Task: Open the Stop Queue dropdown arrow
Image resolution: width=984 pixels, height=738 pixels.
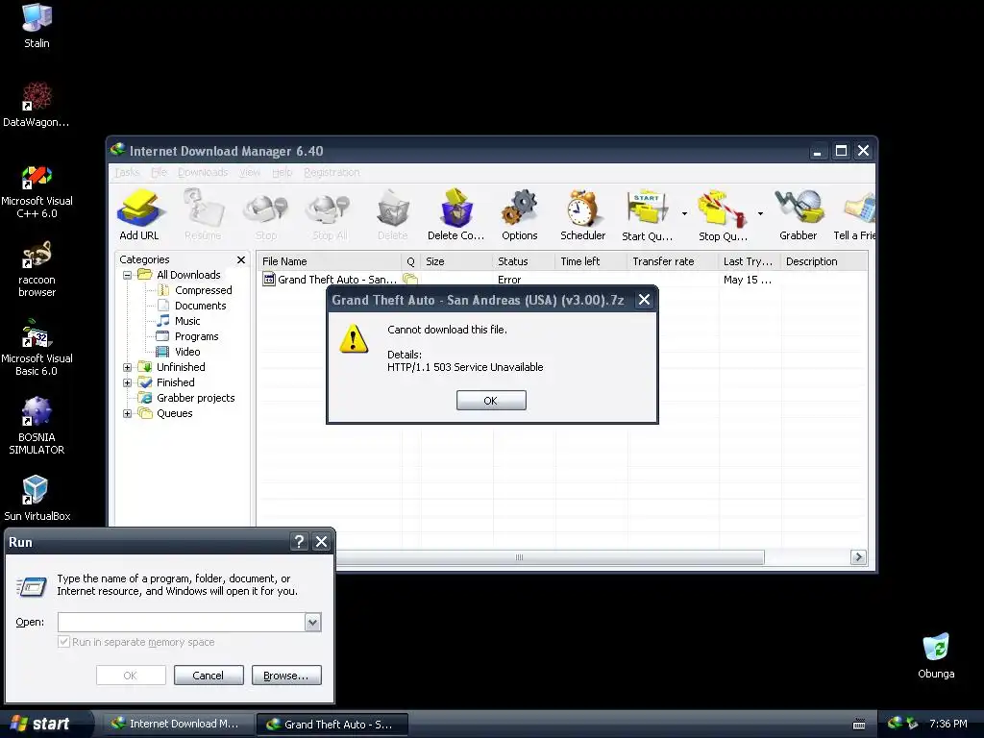Action: (x=760, y=214)
